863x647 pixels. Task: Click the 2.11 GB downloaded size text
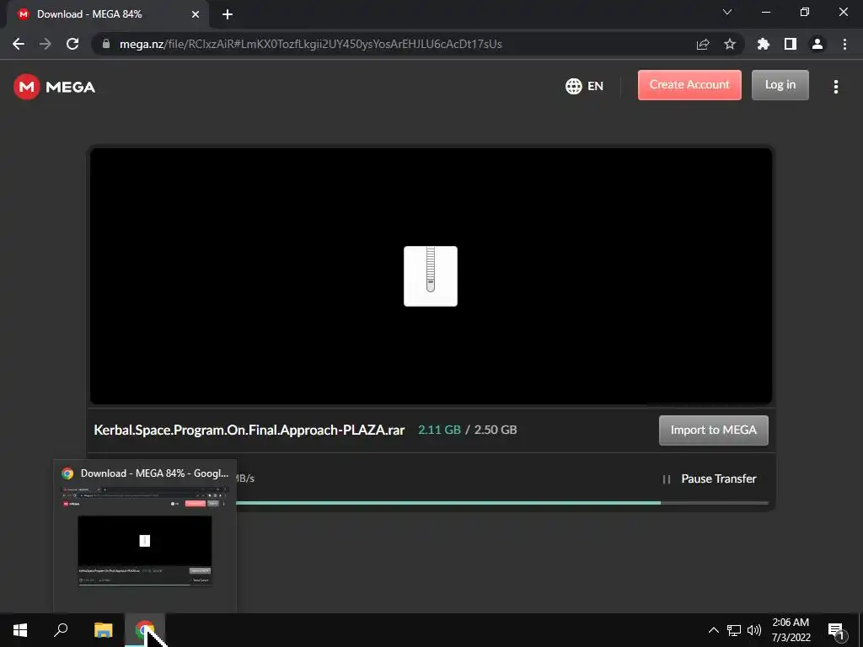tap(439, 430)
